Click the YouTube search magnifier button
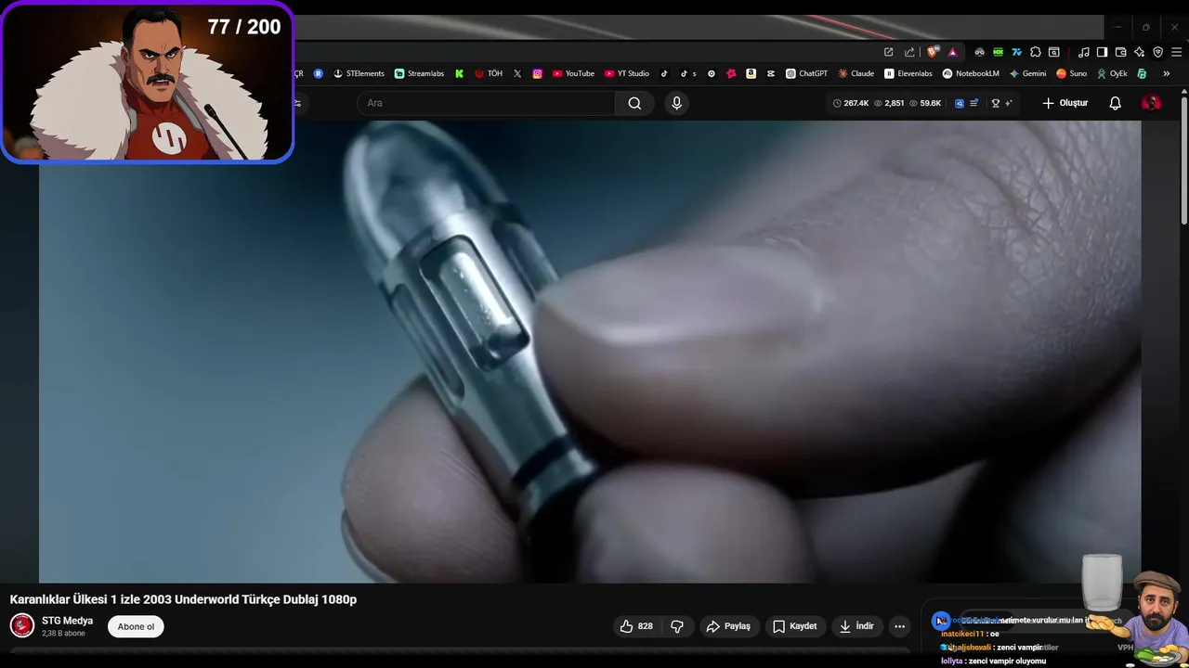 click(634, 103)
